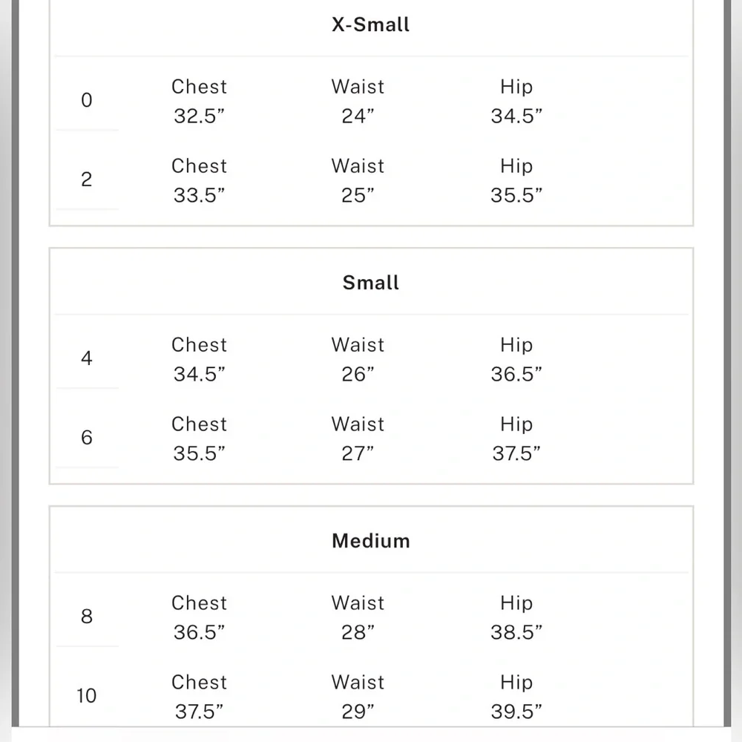Viewport: 742px width, 742px height.
Task: Click the 32.5” chest measurement
Action: pyautogui.click(x=199, y=116)
